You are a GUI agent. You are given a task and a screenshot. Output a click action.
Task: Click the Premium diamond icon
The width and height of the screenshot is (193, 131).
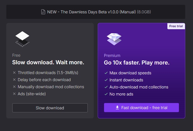114,39
